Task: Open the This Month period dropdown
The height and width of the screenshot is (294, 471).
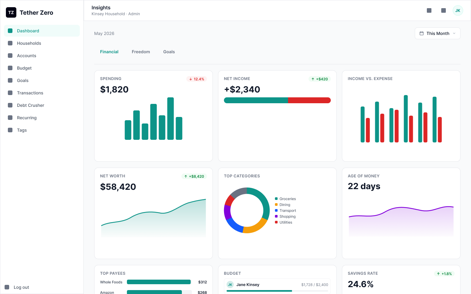Action: [x=438, y=33]
